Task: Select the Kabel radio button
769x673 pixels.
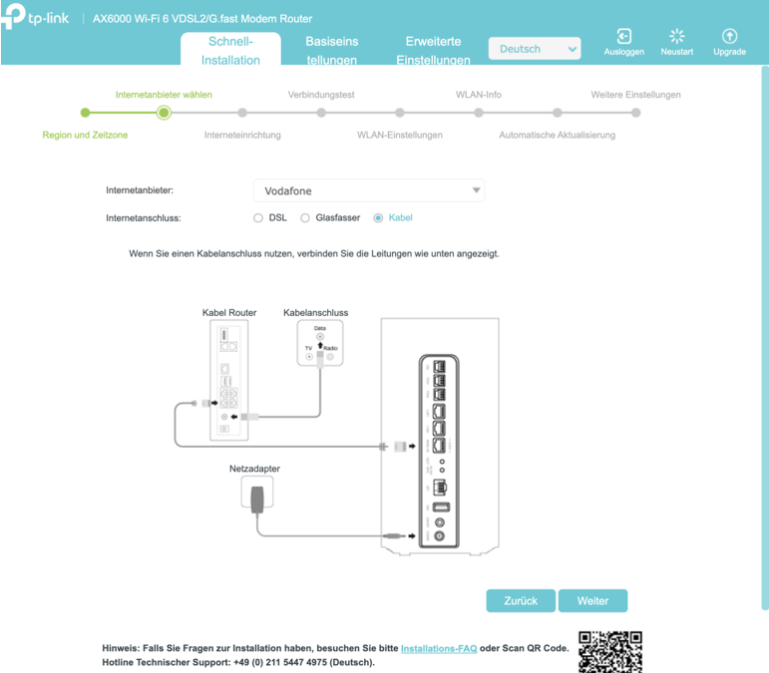Action: tap(378, 217)
